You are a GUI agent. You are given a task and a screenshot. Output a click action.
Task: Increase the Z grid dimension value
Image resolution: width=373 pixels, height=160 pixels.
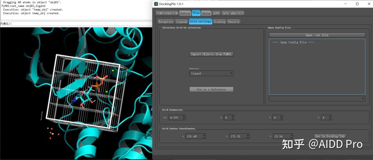coord(330,116)
